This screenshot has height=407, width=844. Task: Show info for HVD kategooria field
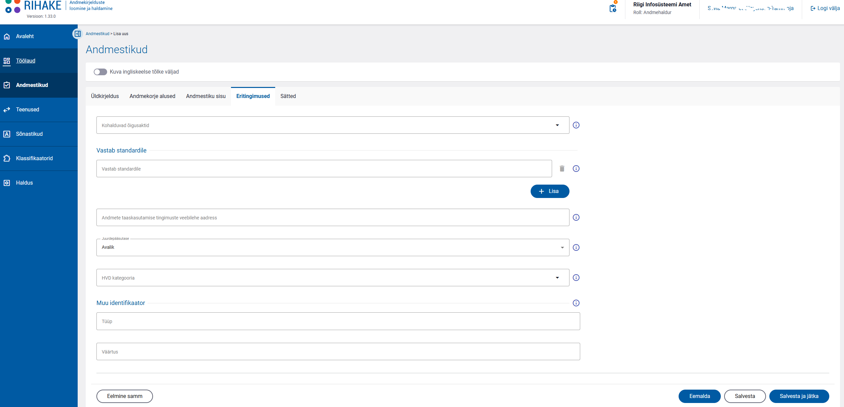coord(576,278)
